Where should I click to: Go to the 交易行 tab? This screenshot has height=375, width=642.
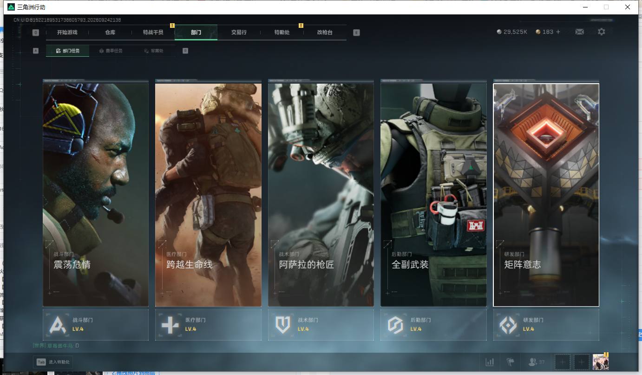click(x=239, y=33)
